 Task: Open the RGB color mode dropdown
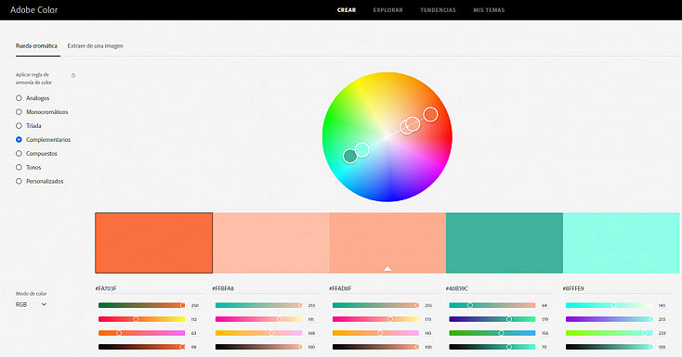31,304
